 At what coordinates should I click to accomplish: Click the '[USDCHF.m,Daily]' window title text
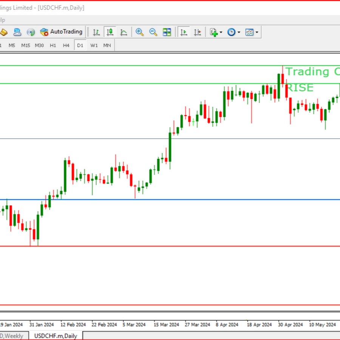pos(61,8)
